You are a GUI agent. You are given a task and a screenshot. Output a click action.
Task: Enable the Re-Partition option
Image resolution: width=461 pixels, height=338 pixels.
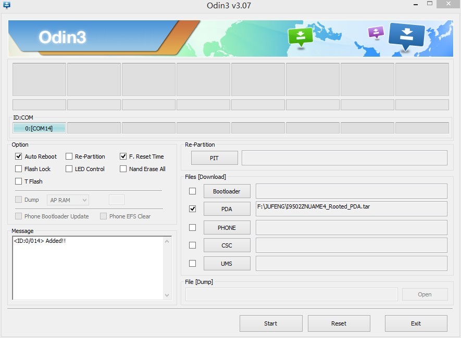[x=69, y=157]
